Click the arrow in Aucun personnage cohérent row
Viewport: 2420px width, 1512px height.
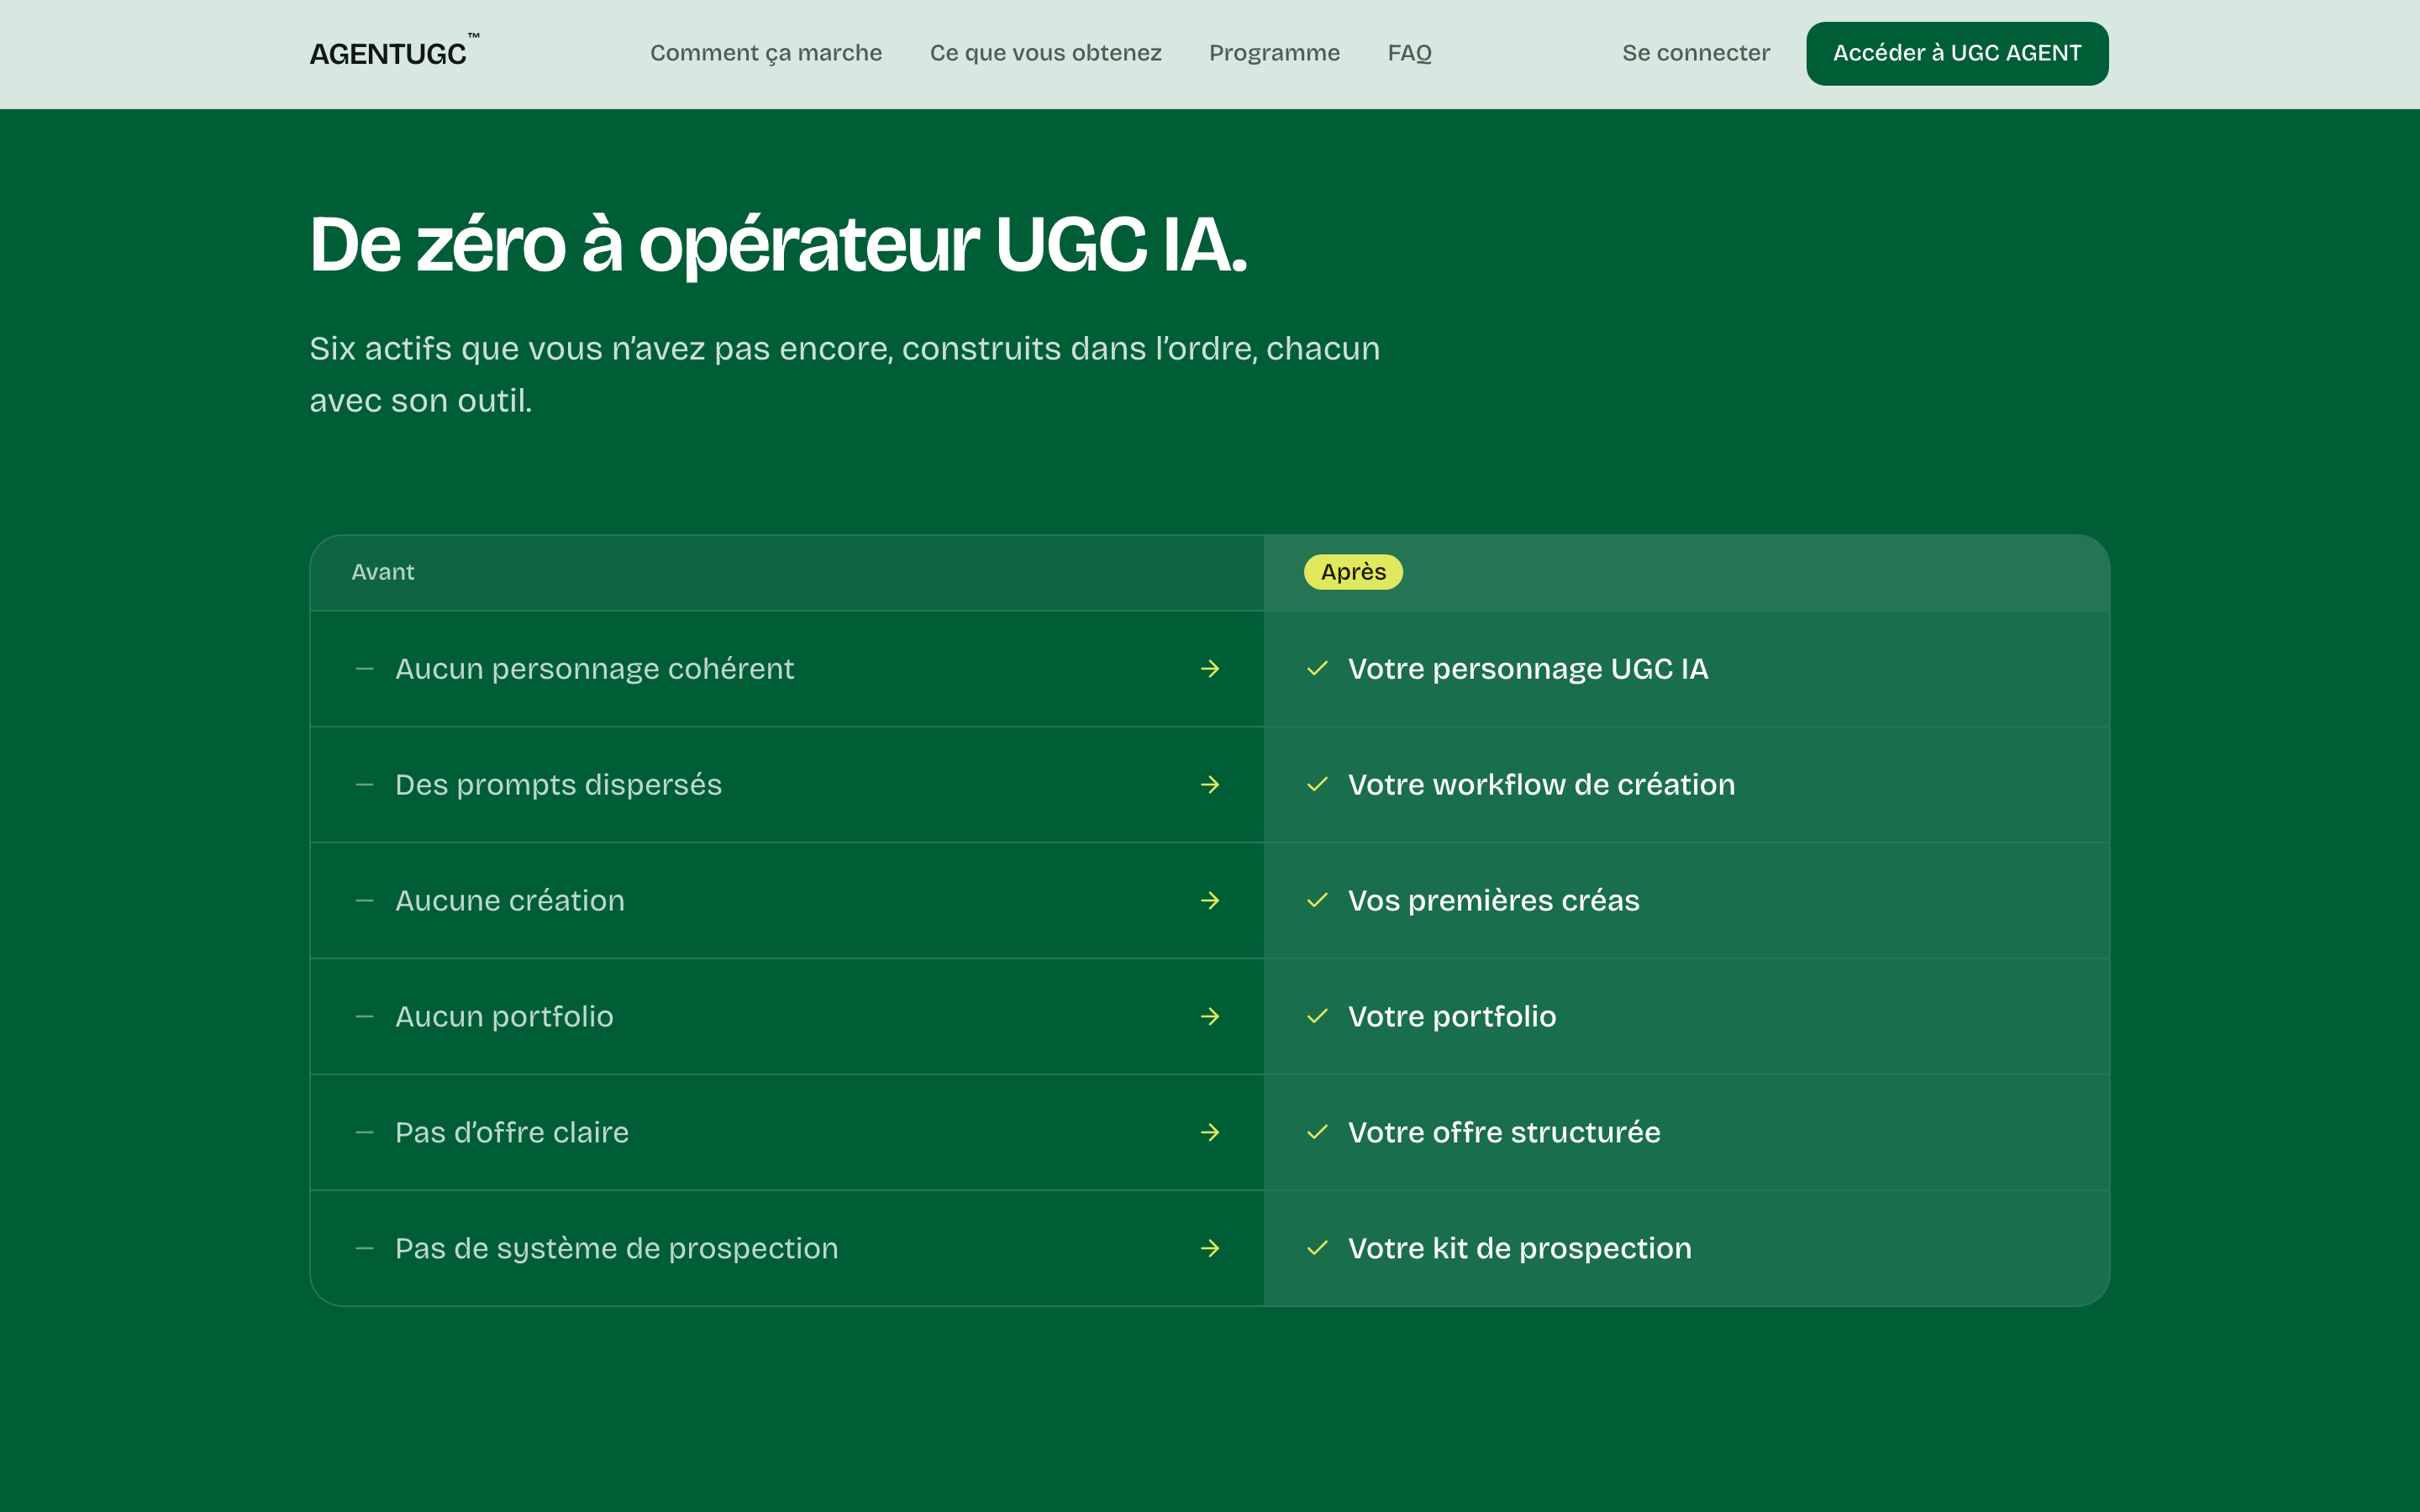pos(1210,668)
